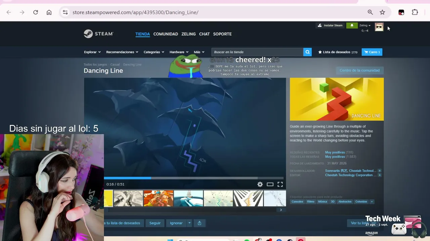Click the Abstractos tag

[345, 202]
